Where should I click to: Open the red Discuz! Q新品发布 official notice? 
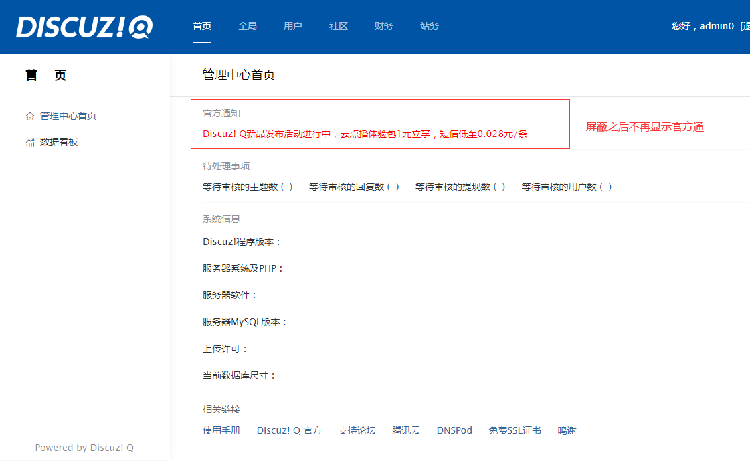point(365,134)
